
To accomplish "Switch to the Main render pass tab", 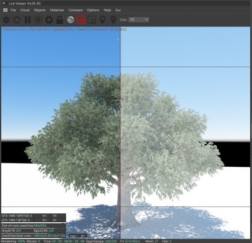I will pos(73,236).
